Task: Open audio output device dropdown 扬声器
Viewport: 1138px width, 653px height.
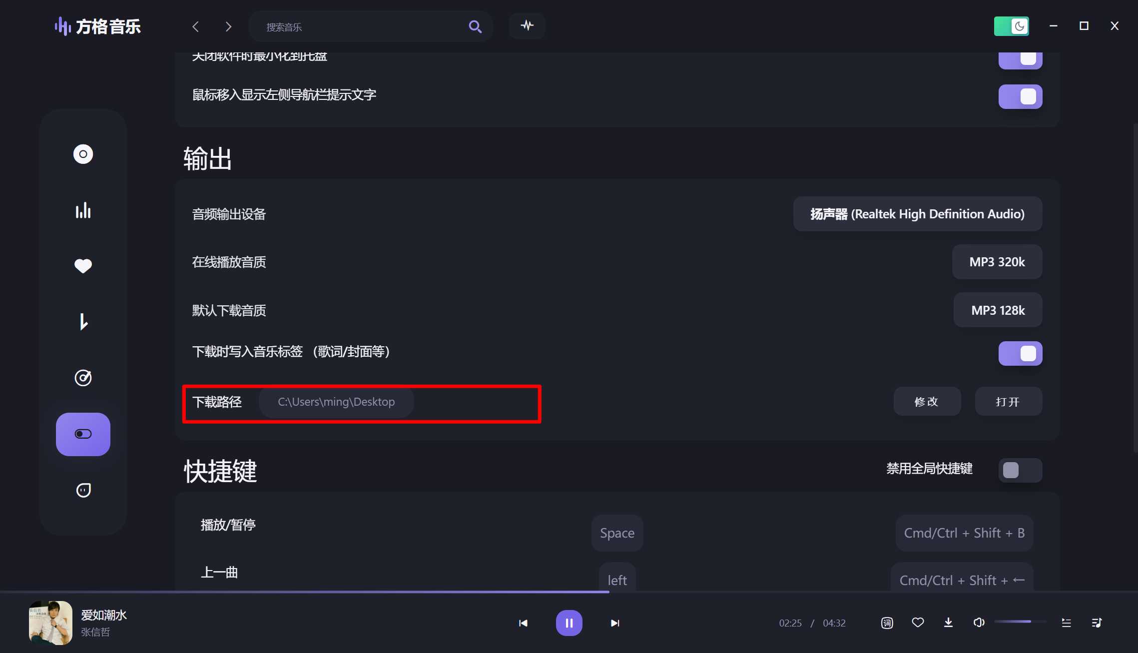Action: pyautogui.click(x=917, y=214)
